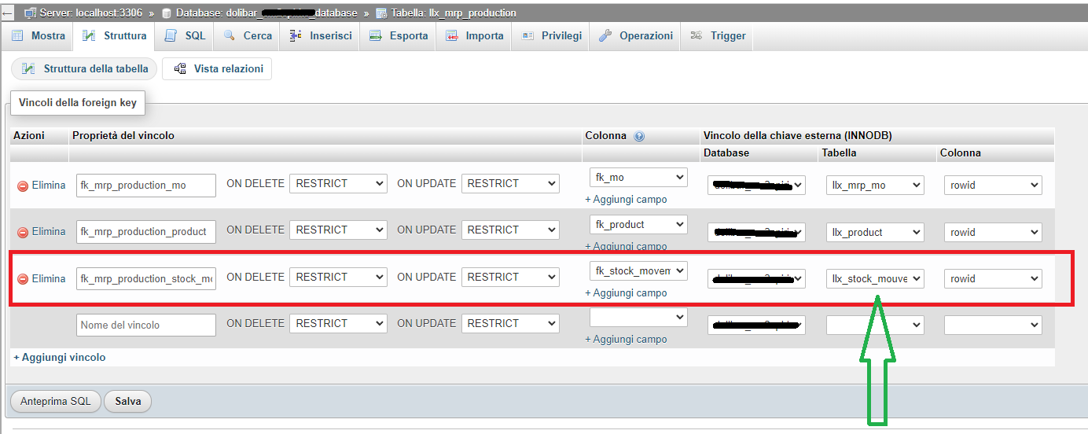Viewport: 1088px width, 434px height.
Task: Click the Struttura della tabella button
Action: pos(84,69)
